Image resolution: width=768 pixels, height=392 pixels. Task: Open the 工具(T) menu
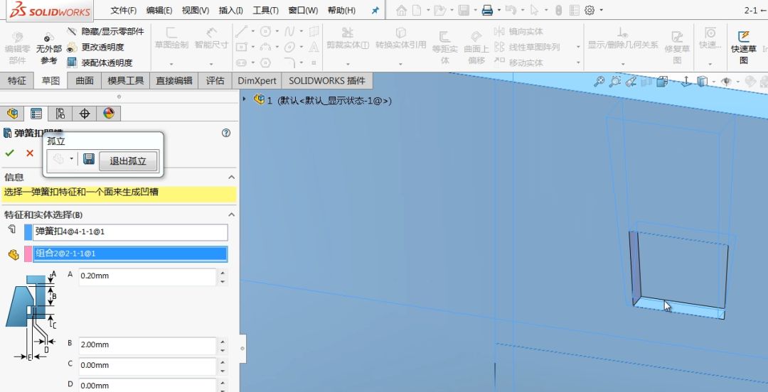point(265,10)
